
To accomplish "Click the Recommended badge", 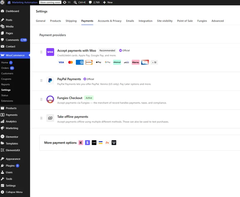I will click(x=107, y=50).
